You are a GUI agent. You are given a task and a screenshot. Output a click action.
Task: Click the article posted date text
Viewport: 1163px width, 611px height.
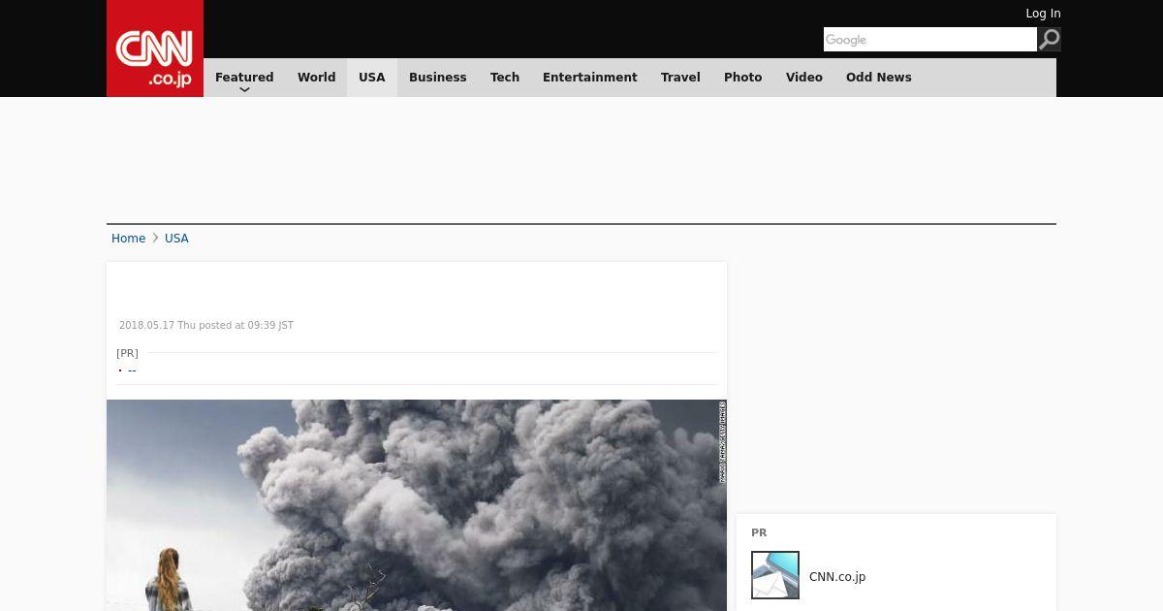(x=206, y=326)
